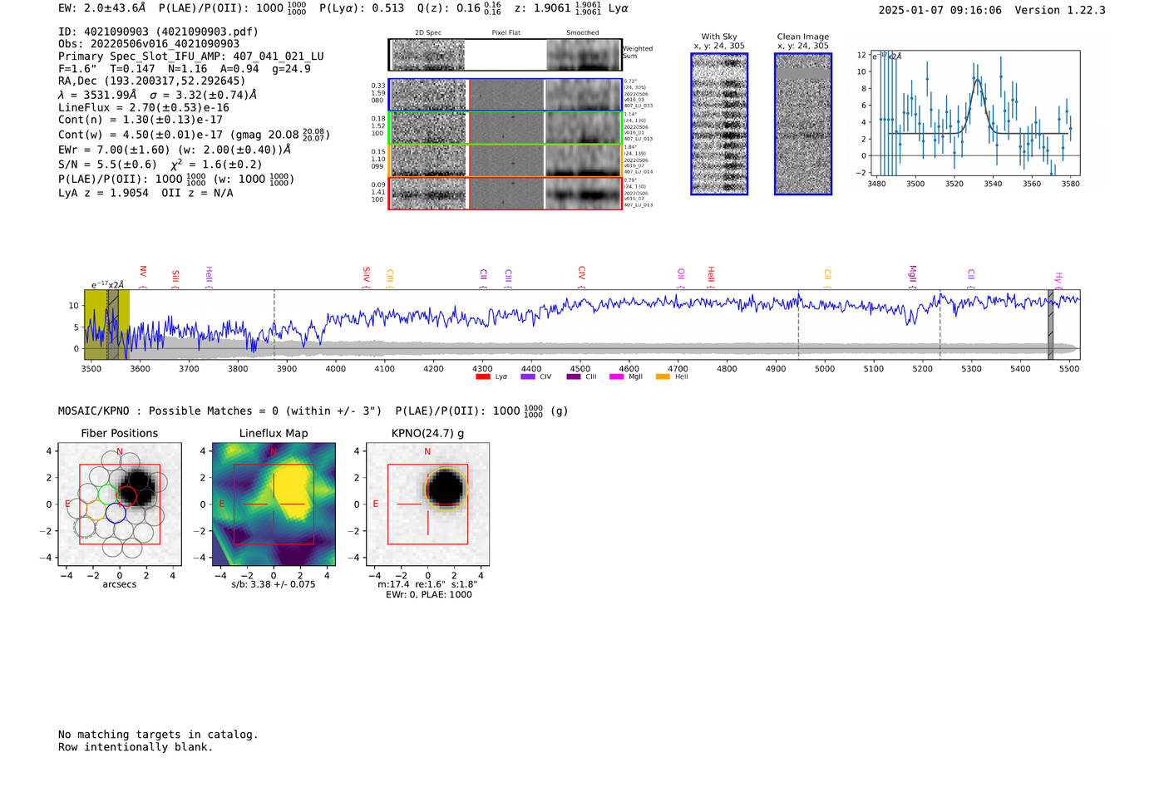The width and height of the screenshot is (1164, 792).
Task: Click the Row intentionally blank text
Action: pos(136,747)
